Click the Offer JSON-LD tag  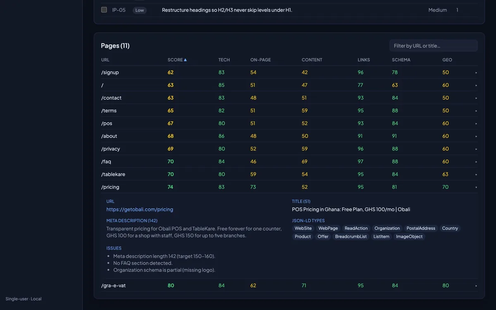click(x=323, y=237)
